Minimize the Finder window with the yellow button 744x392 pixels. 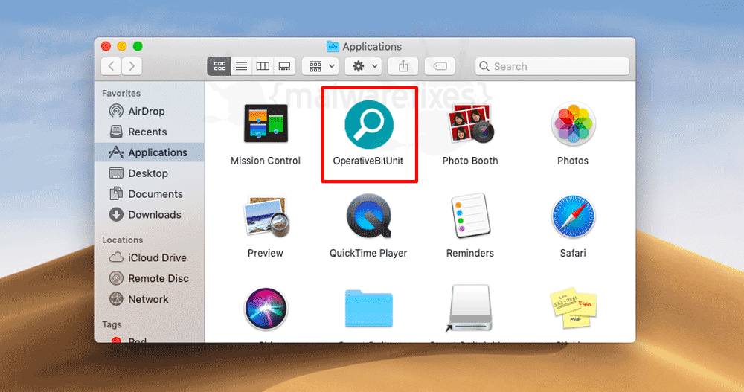(122, 46)
